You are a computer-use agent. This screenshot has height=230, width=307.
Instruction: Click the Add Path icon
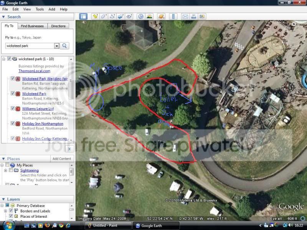[112, 16]
